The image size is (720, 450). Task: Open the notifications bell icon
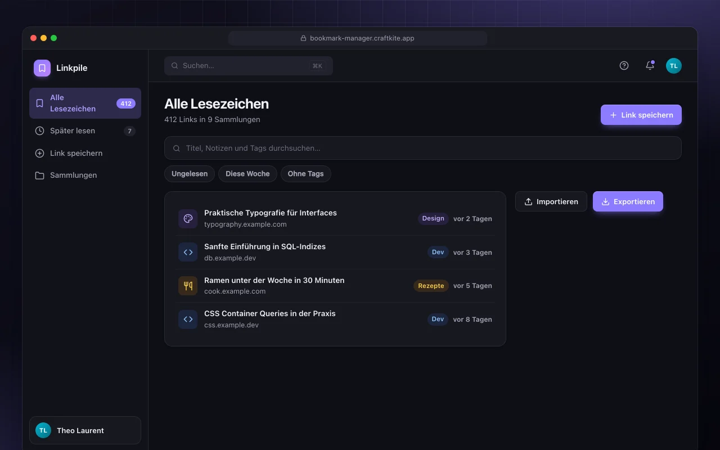coord(650,66)
